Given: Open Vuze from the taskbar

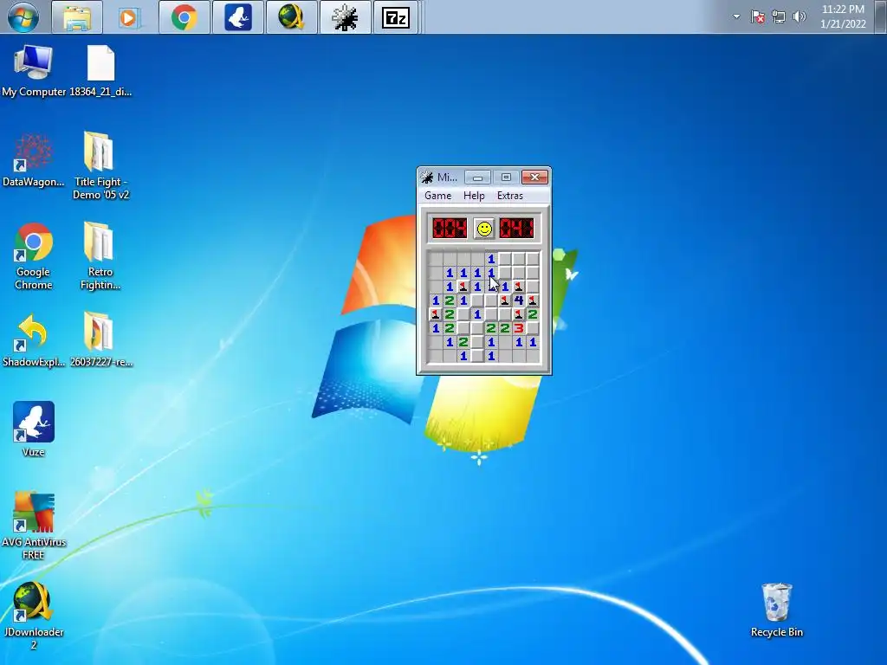Looking at the screenshot, I should [x=238, y=17].
